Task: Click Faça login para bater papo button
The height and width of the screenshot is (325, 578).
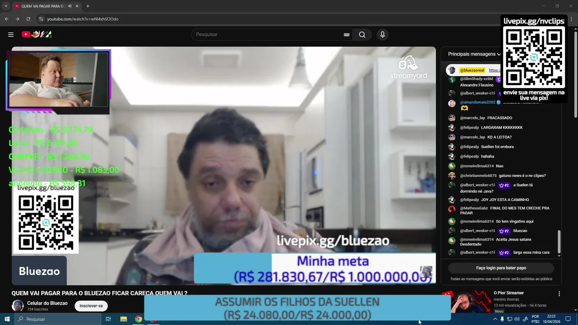Action: (x=501, y=268)
